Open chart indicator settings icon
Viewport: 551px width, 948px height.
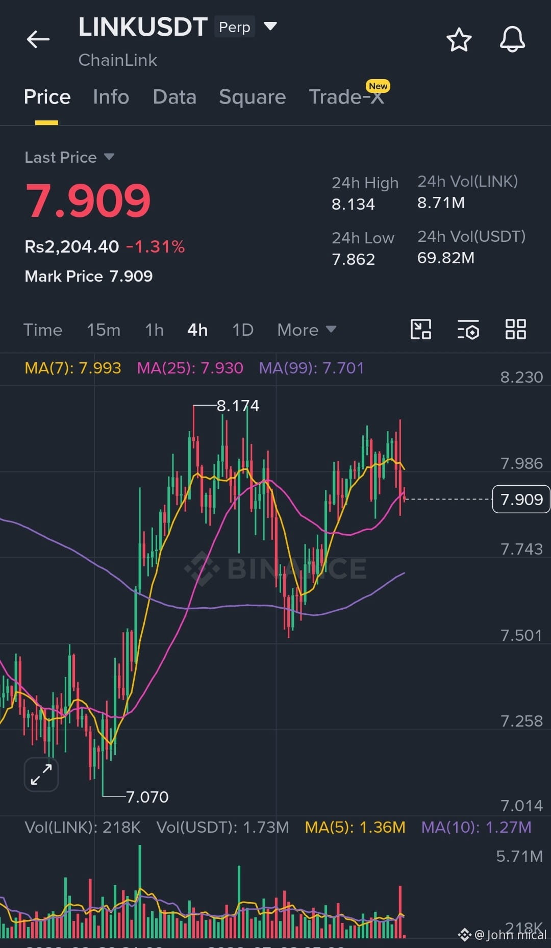(x=468, y=330)
